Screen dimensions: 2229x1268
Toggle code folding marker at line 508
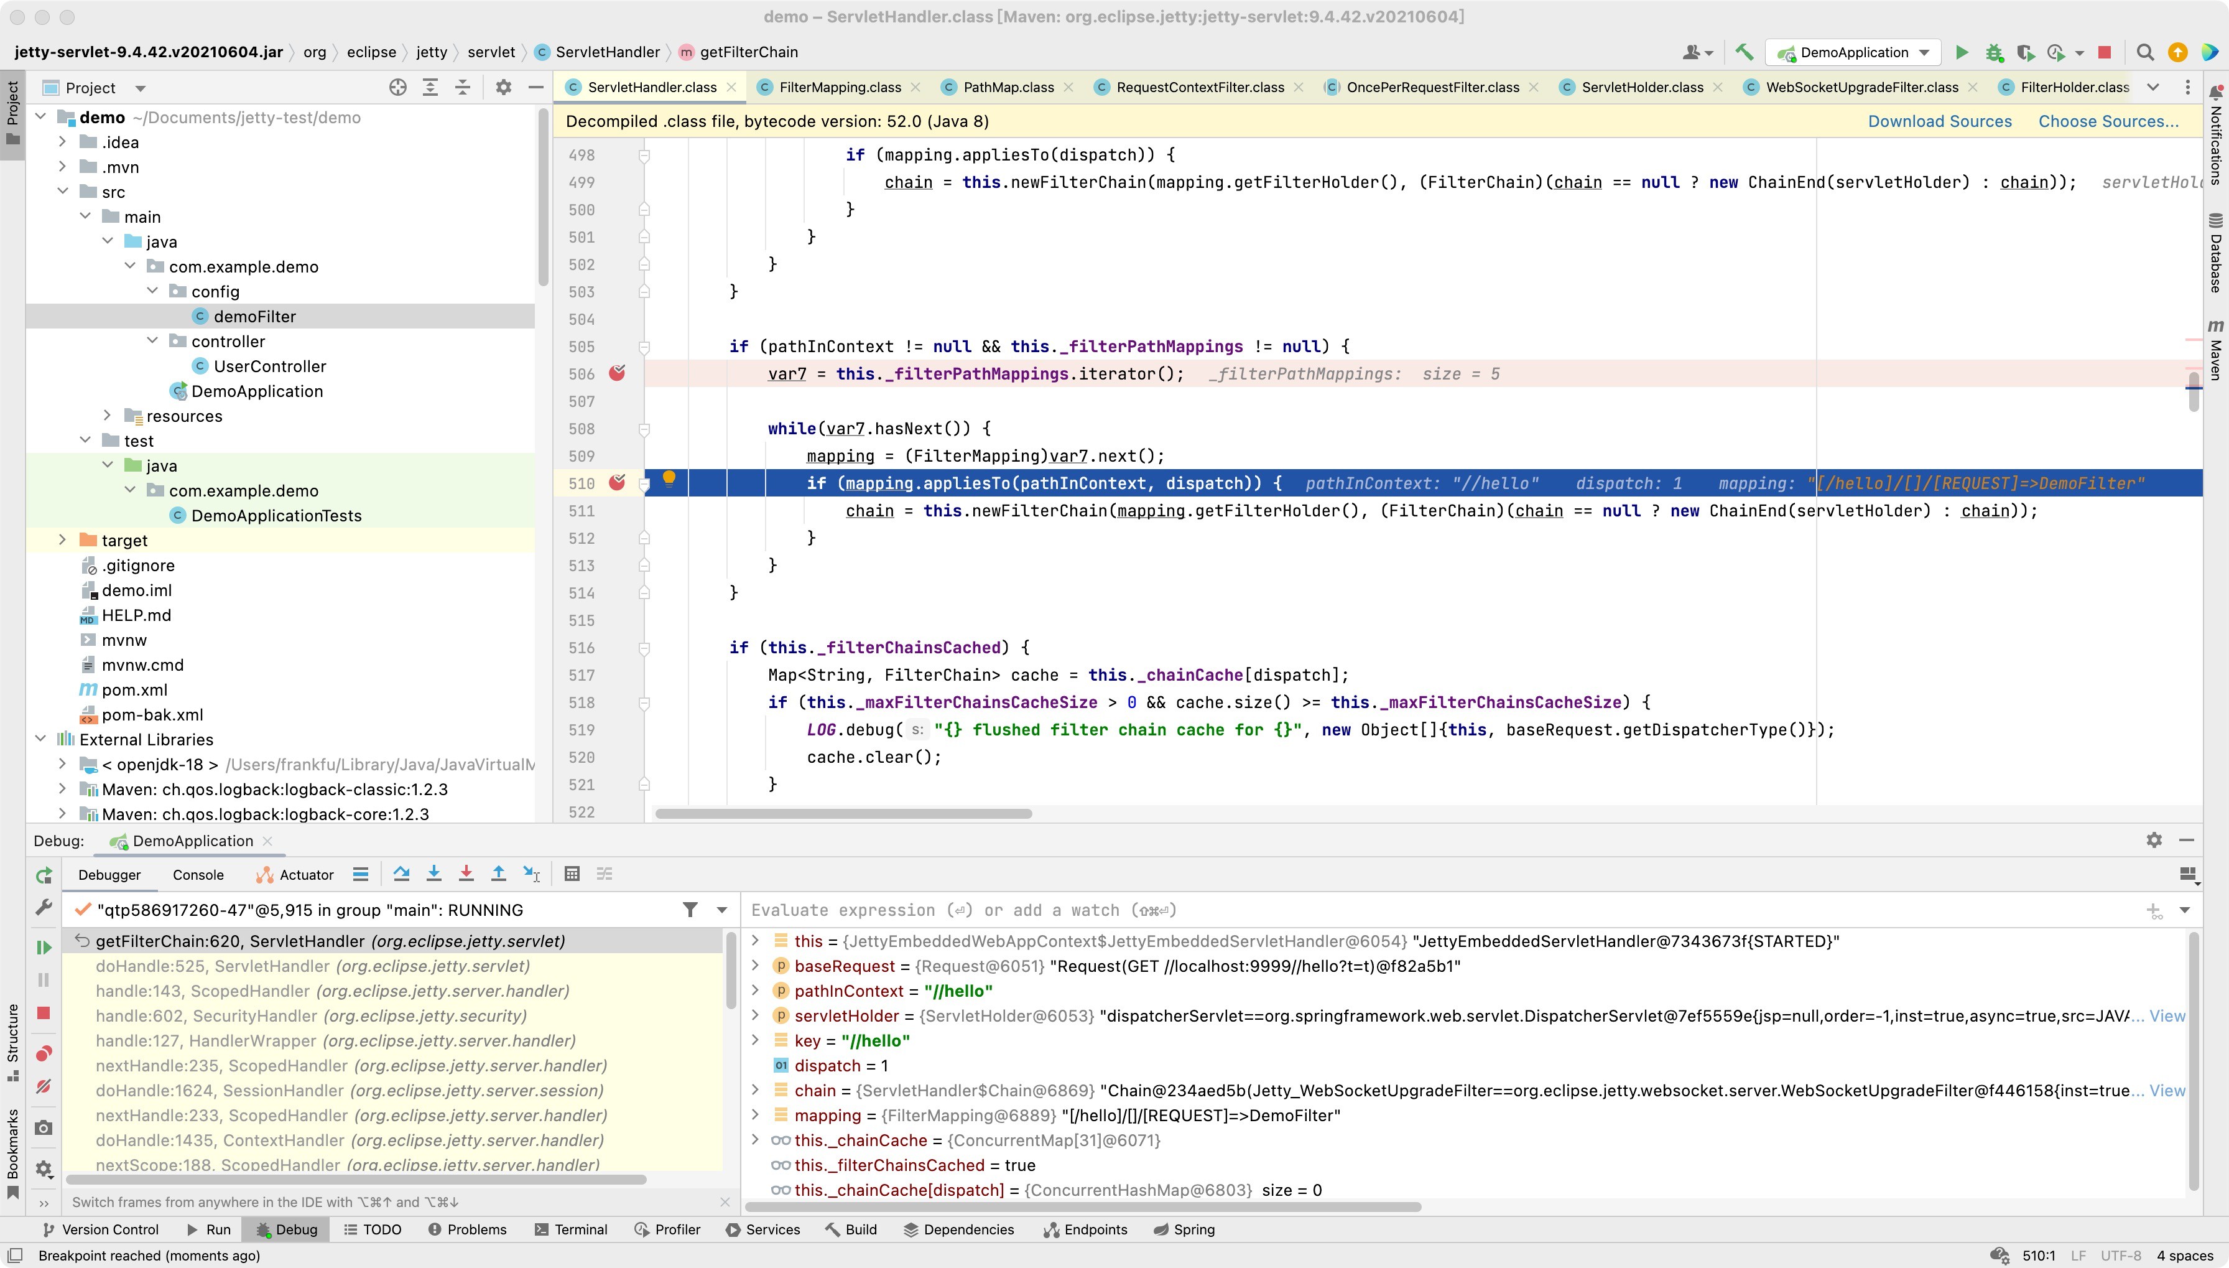point(644,429)
